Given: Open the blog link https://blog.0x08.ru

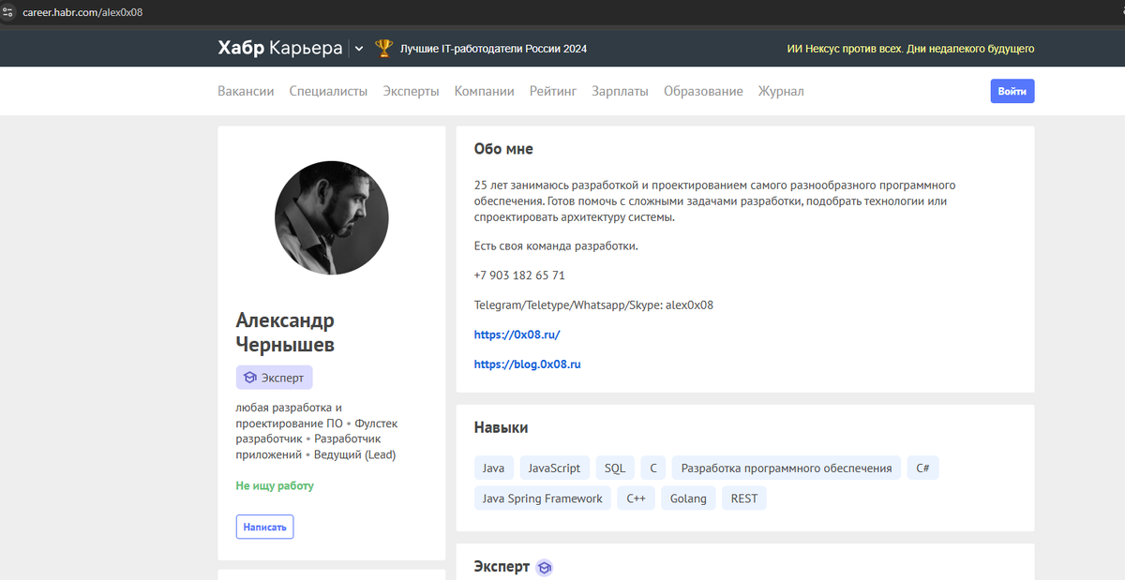Looking at the screenshot, I should click(527, 364).
